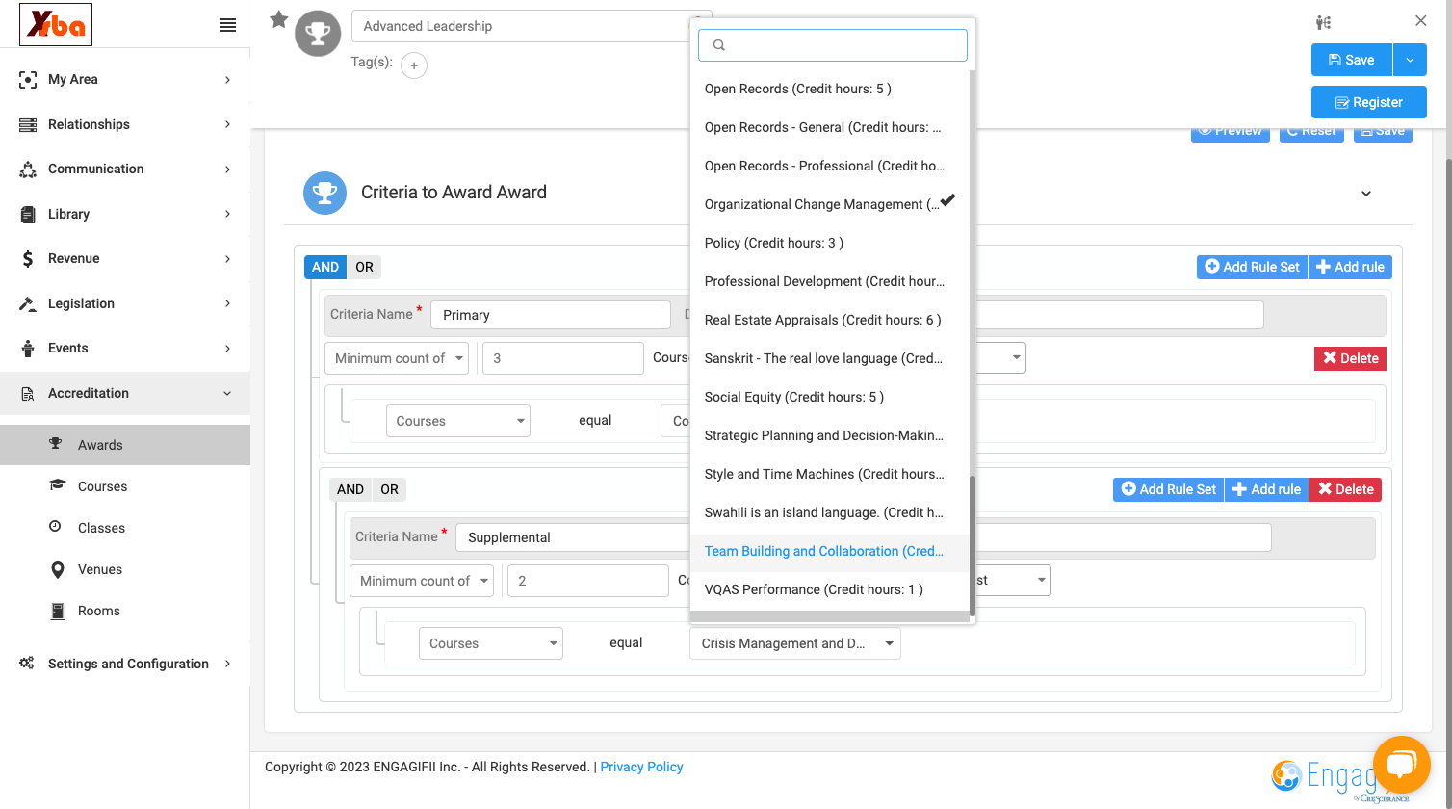The width and height of the screenshot is (1452, 809).
Task: Click the Supplemental criteria name field
Action: click(x=573, y=537)
